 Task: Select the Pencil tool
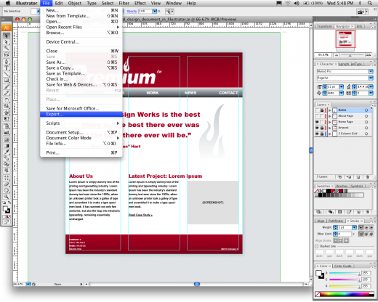(x=7, y=93)
